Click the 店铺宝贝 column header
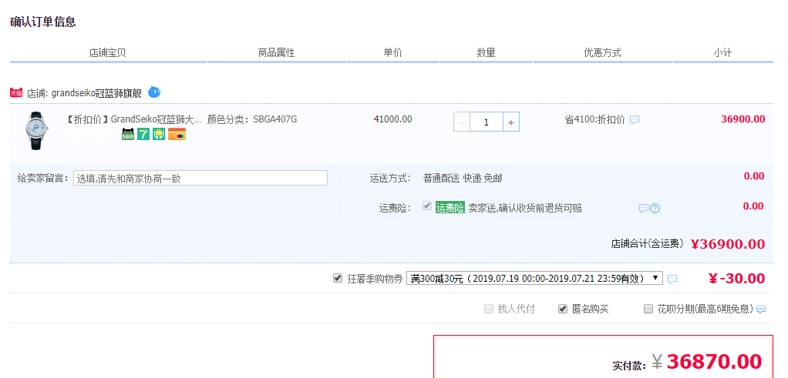Image resolution: width=788 pixels, height=378 pixels. click(107, 52)
